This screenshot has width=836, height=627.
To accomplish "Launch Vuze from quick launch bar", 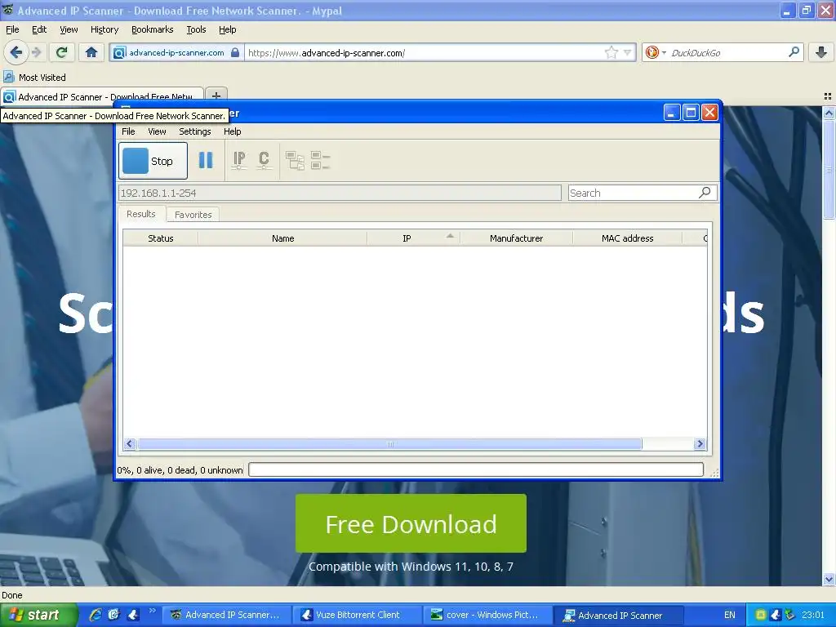I will (x=133, y=615).
